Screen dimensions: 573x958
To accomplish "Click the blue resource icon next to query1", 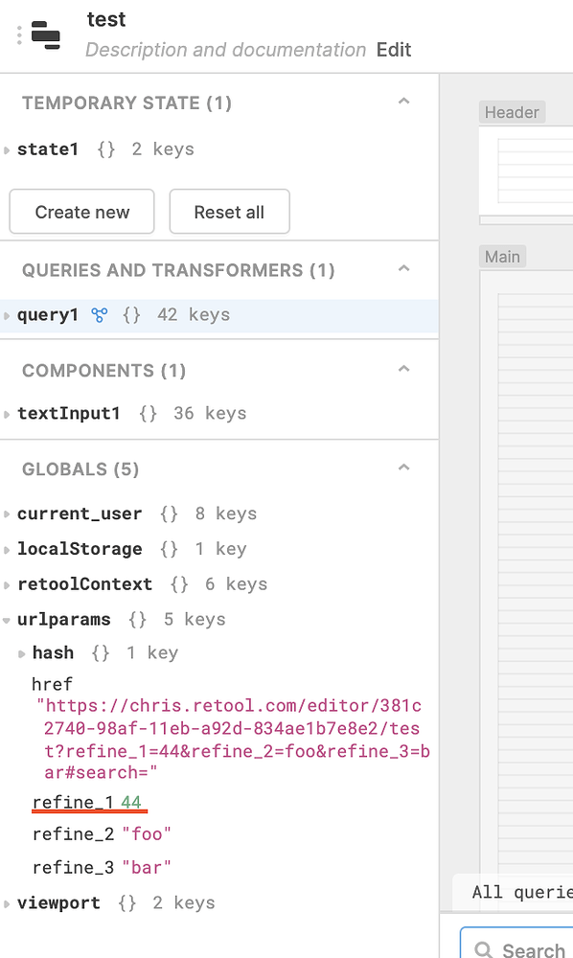I will (100, 313).
